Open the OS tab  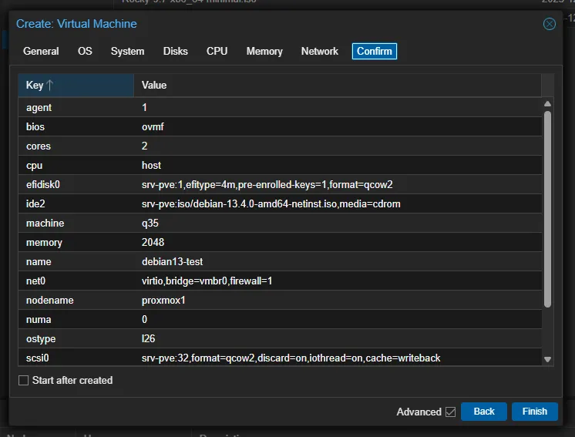85,52
